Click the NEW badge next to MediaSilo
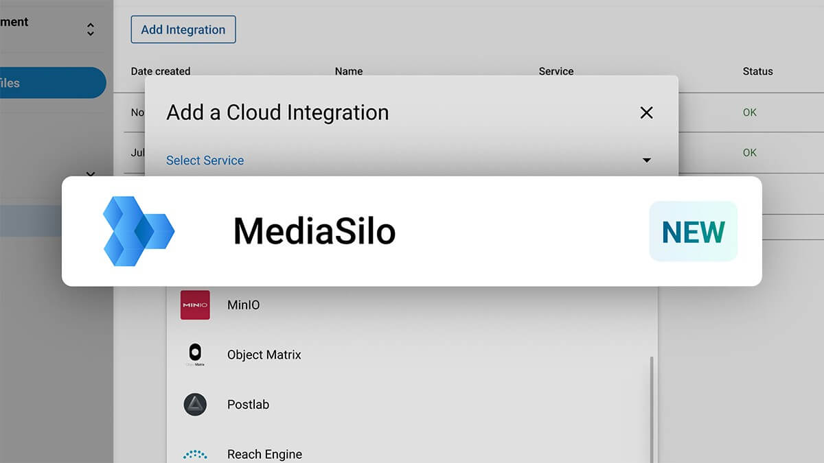824x463 pixels. point(693,231)
